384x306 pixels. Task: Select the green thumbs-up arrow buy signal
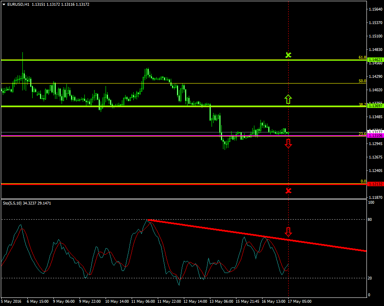click(289, 99)
